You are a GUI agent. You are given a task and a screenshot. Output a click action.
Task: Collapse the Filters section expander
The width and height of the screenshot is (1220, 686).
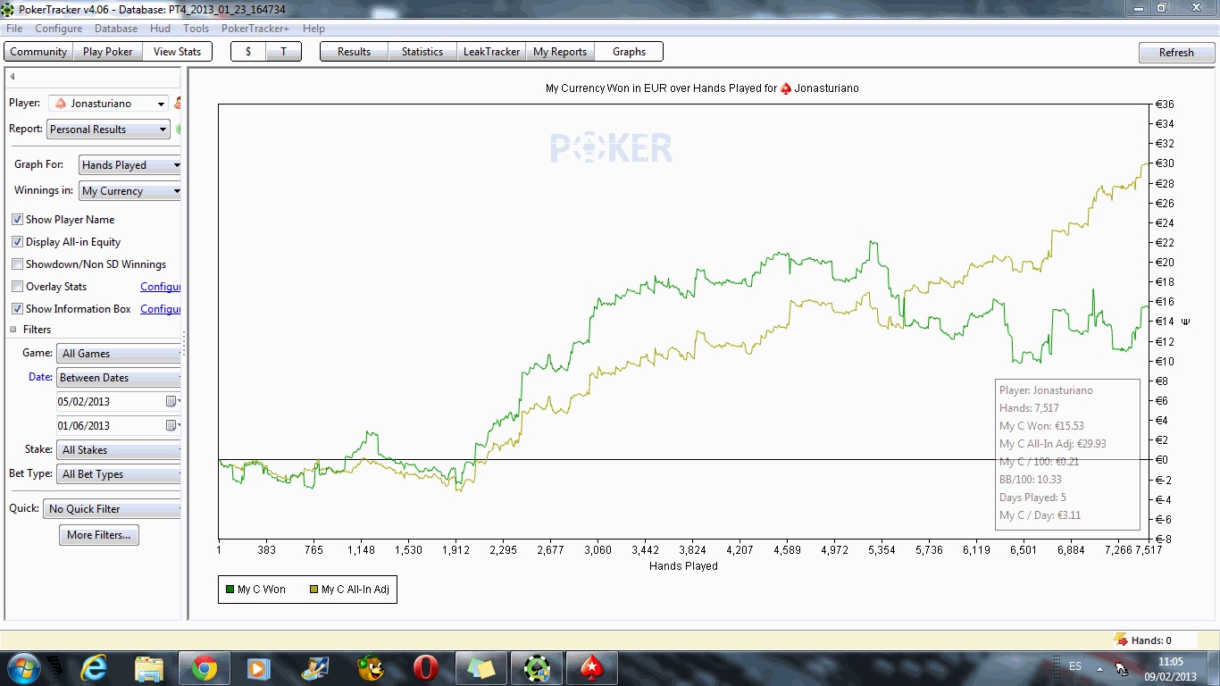(x=13, y=330)
